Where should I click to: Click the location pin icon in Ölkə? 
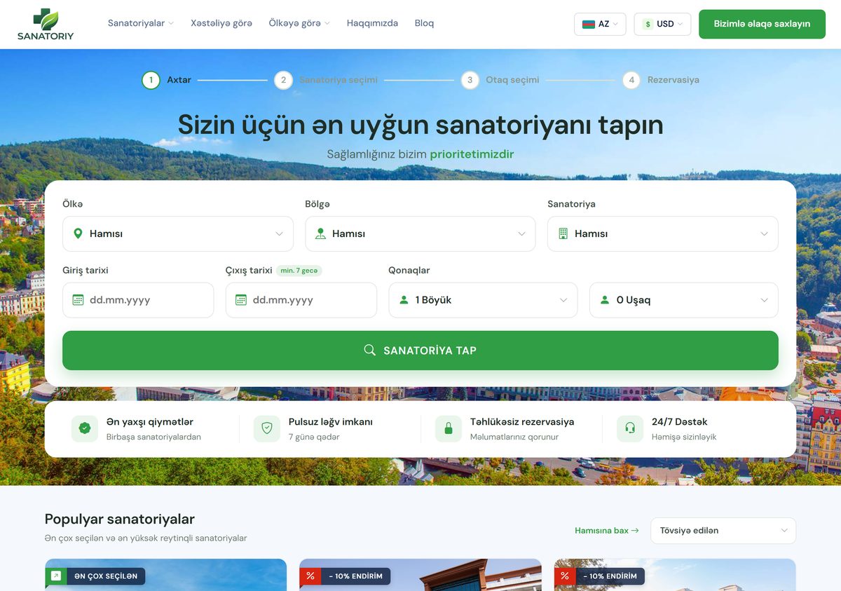coord(78,233)
